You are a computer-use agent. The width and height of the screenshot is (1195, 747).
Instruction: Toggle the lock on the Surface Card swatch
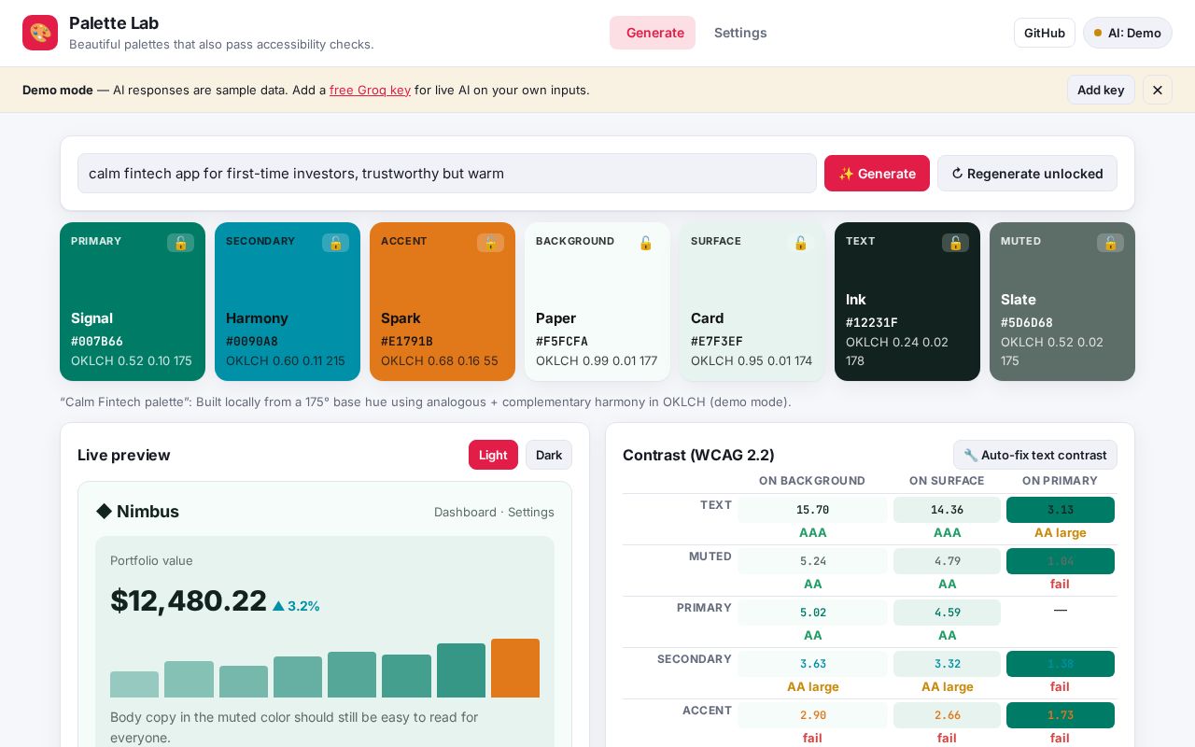[801, 243]
